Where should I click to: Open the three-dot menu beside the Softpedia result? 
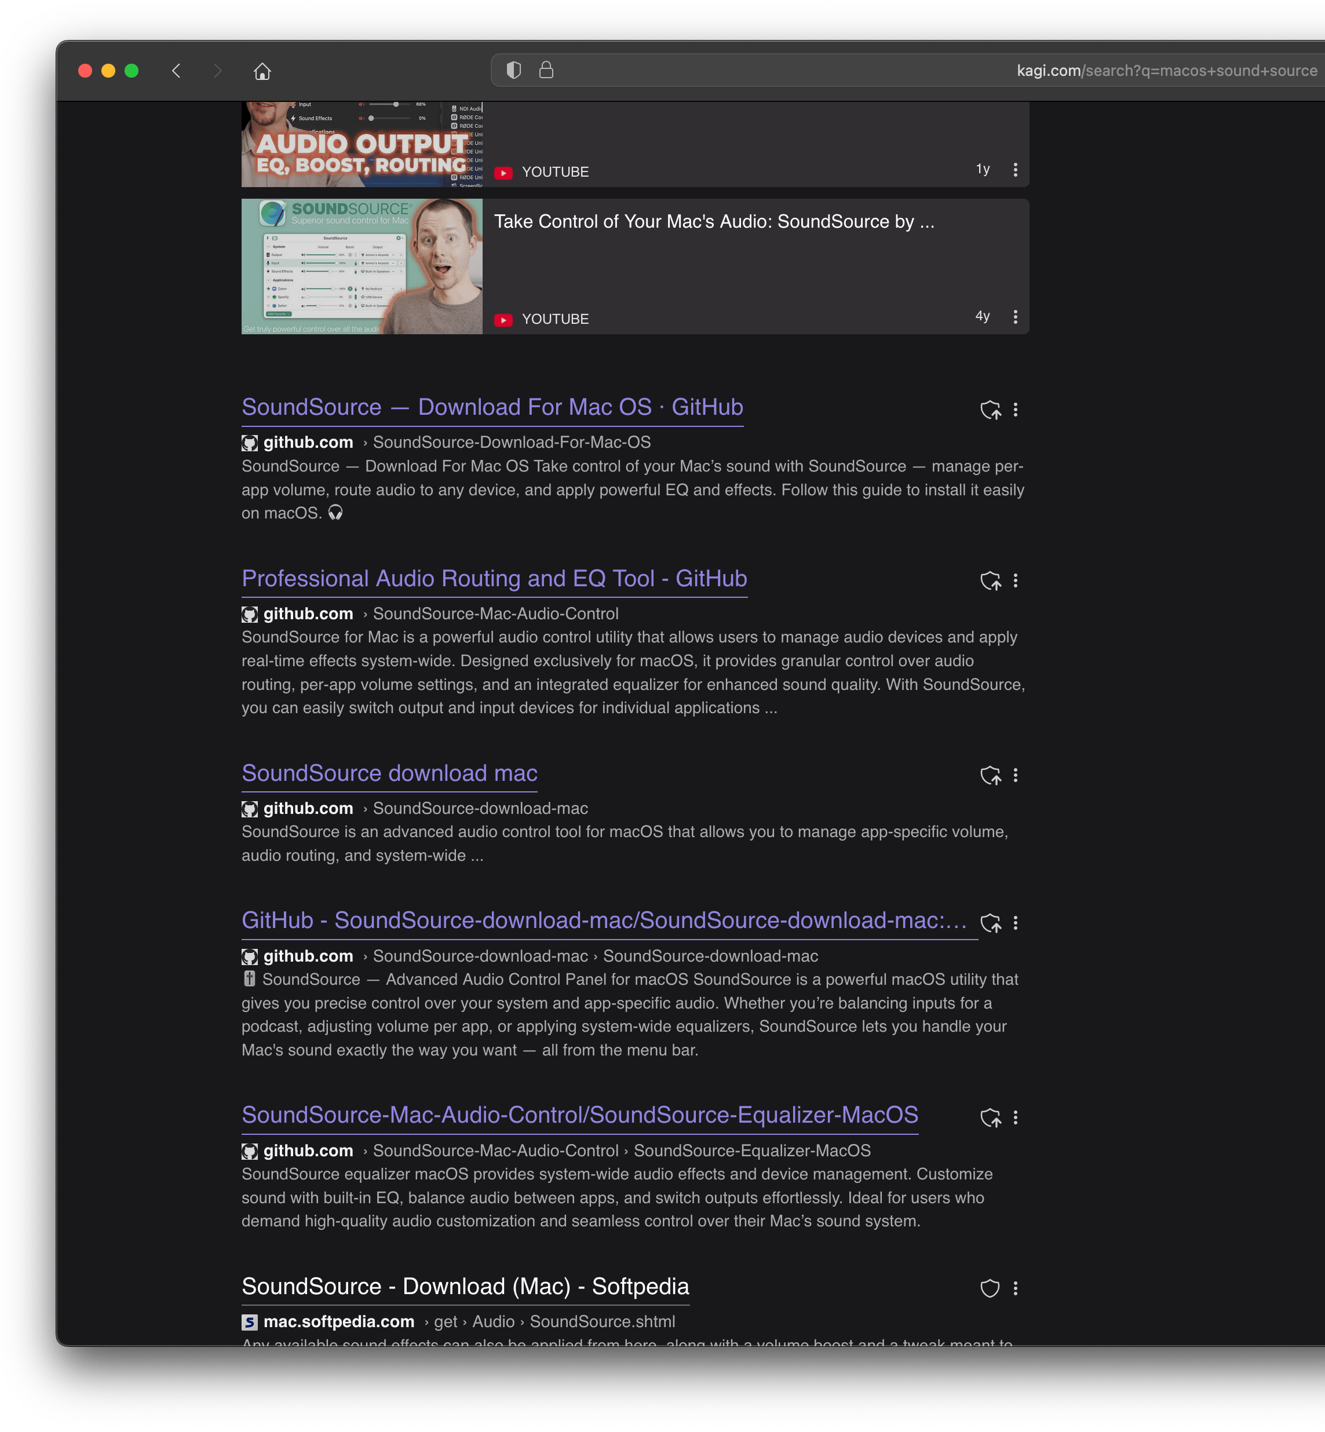[1015, 1289]
